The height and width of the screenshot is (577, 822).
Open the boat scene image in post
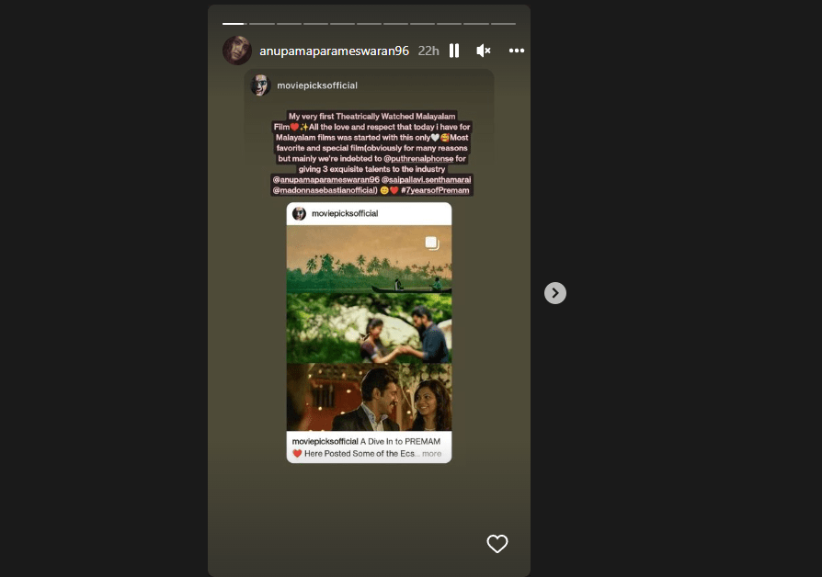point(369,259)
